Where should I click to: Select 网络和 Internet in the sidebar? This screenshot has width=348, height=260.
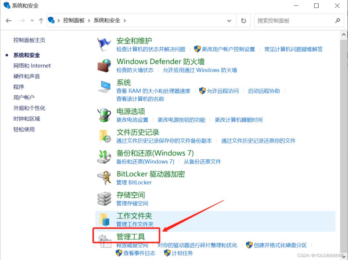(x=32, y=66)
